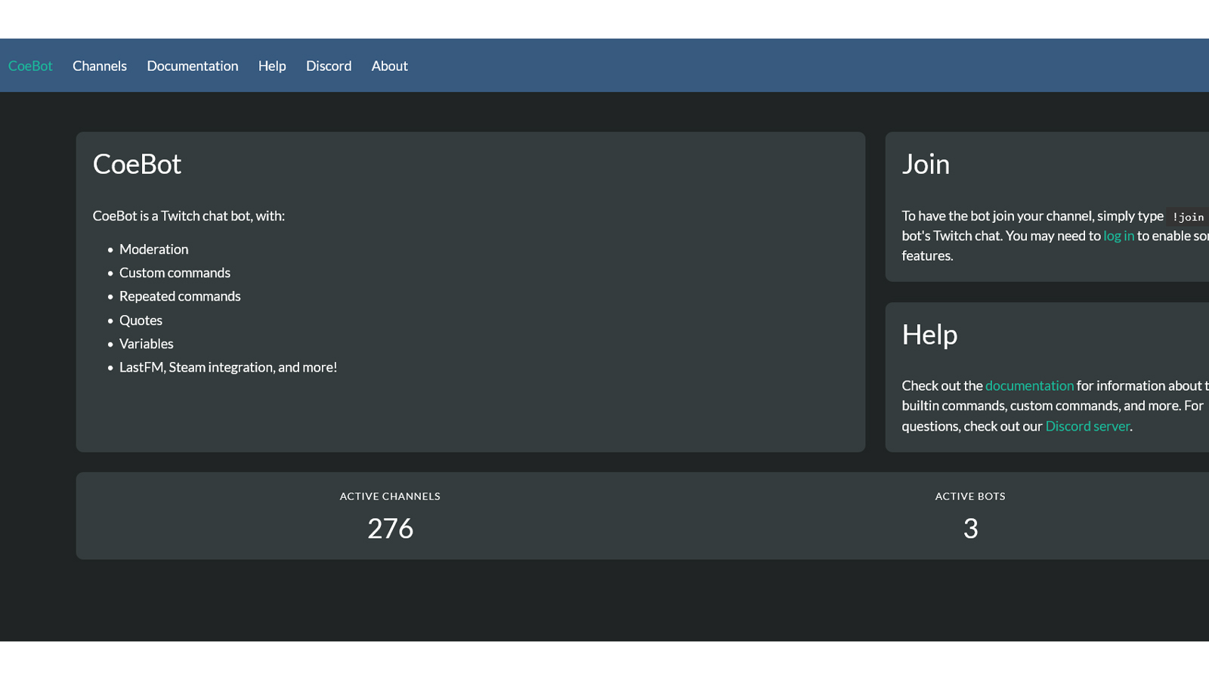Click the 'ACTIVE BOTS' label

970,496
